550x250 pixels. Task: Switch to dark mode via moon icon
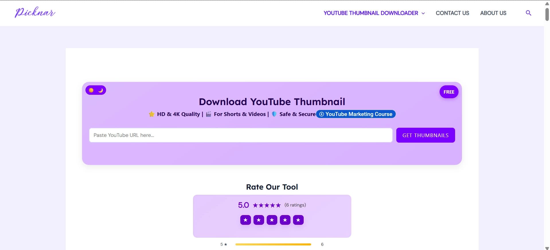101,90
